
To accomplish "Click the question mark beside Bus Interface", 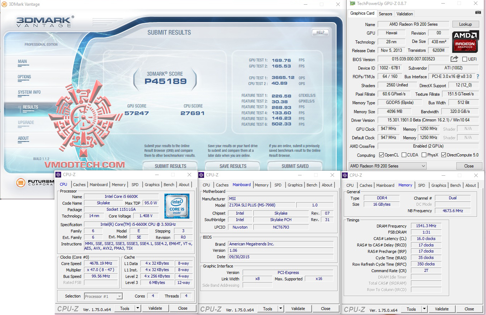I will tap(477, 76).
